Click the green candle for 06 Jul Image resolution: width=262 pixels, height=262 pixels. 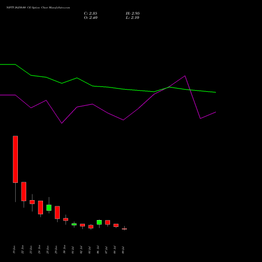pos(99,222)
